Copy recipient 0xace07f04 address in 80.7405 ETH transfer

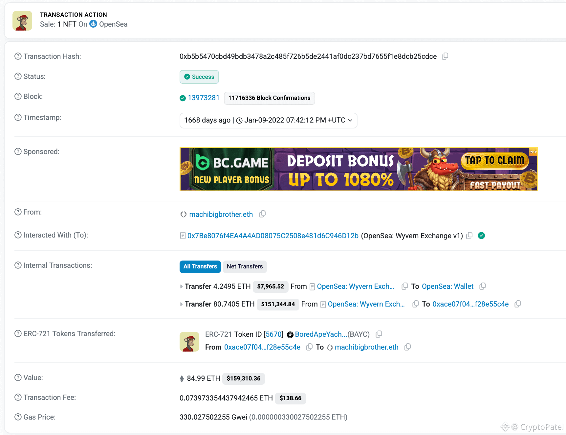pos(518,304)
